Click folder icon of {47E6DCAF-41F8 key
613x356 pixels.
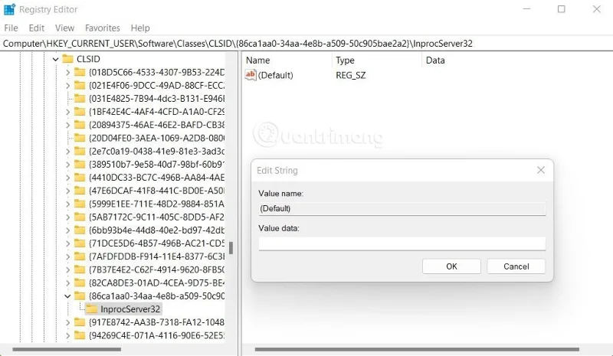coord(80,191)
